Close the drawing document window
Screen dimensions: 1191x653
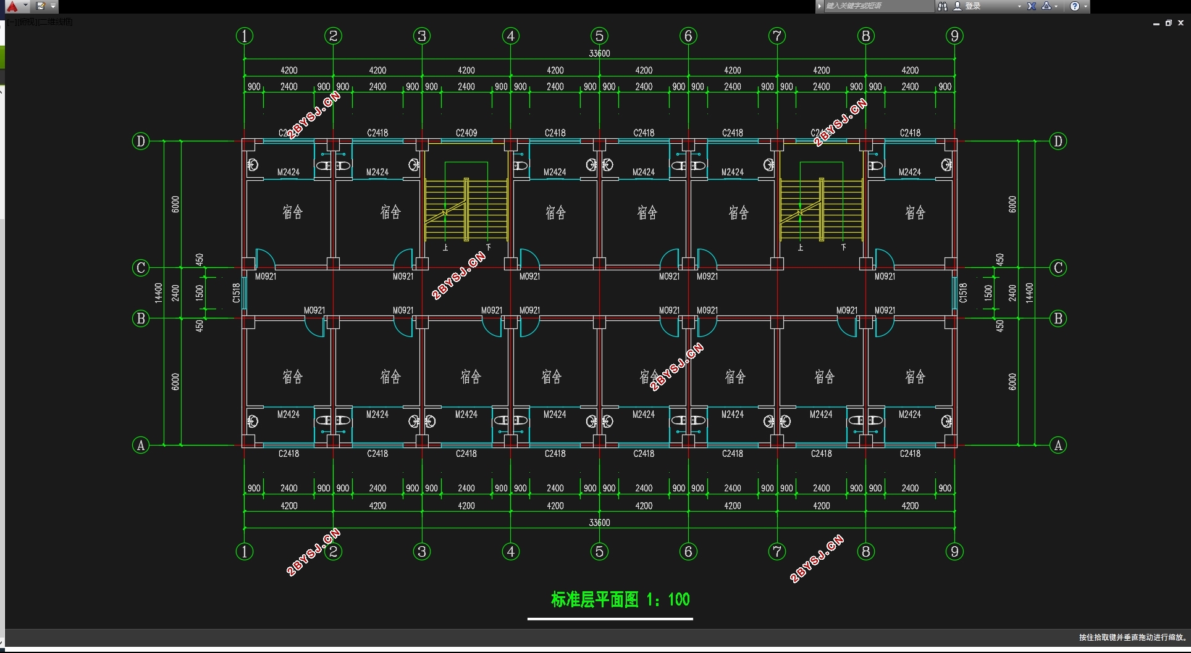pyautogui.click(x=1181, y=23)
